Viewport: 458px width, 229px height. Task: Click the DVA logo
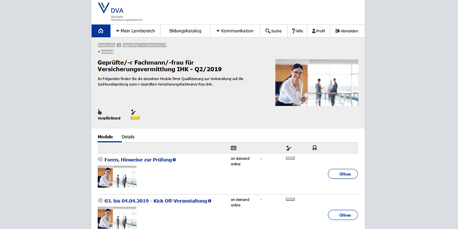click(x=120, y=12)
